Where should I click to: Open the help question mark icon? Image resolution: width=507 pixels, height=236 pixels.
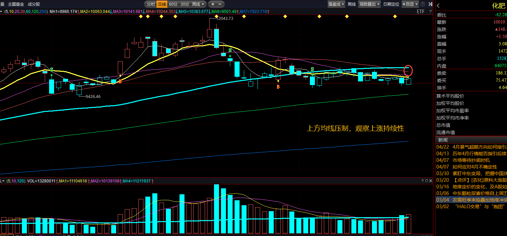pos(423,4)
